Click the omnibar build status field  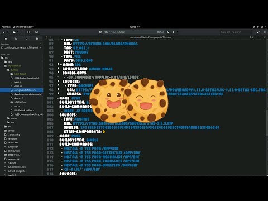pos(132,32)
